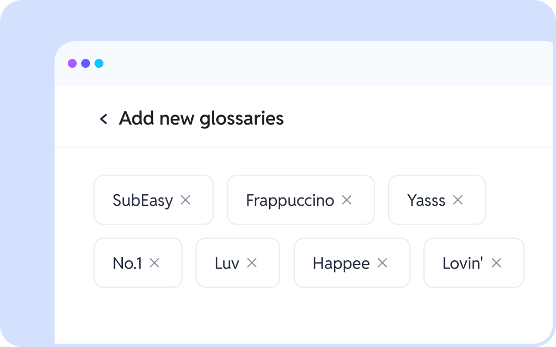The image size is (556, 347).
Task: Select the No.1 glossary chip
Action: (127, 264)
